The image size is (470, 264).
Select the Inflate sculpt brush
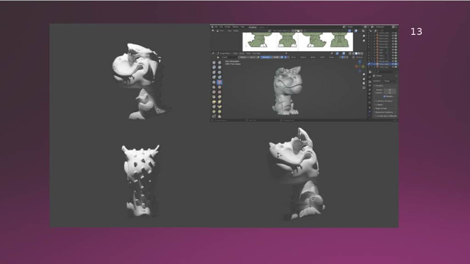(x=214, y=77)
